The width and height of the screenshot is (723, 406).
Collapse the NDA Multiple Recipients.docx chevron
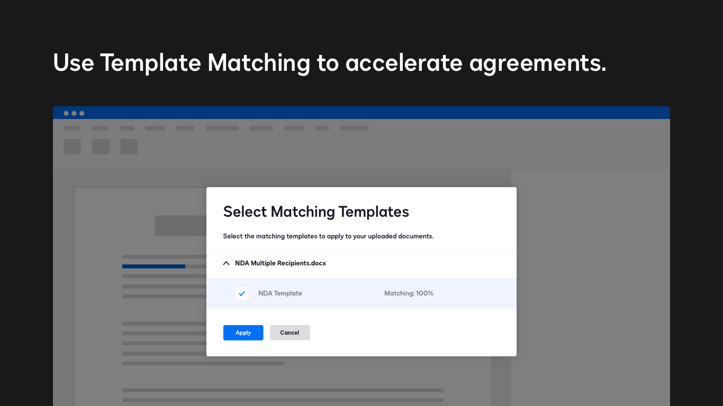pos(226,263)
